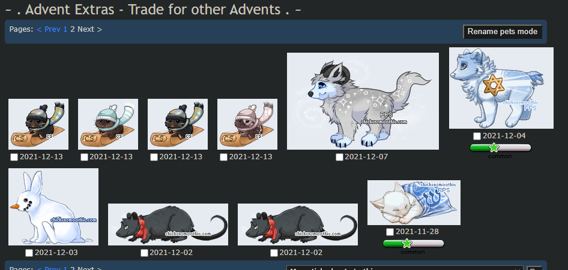Tick checkbox for 2021-12-04 pet

[477, 136]
